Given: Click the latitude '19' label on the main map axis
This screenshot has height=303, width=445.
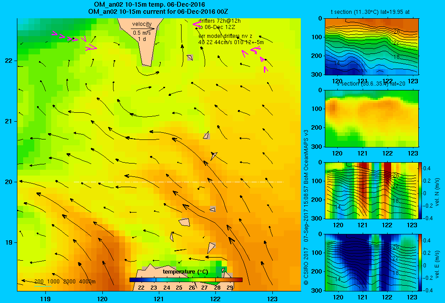Looking at the screenshot, I should [x=9, y=242].
